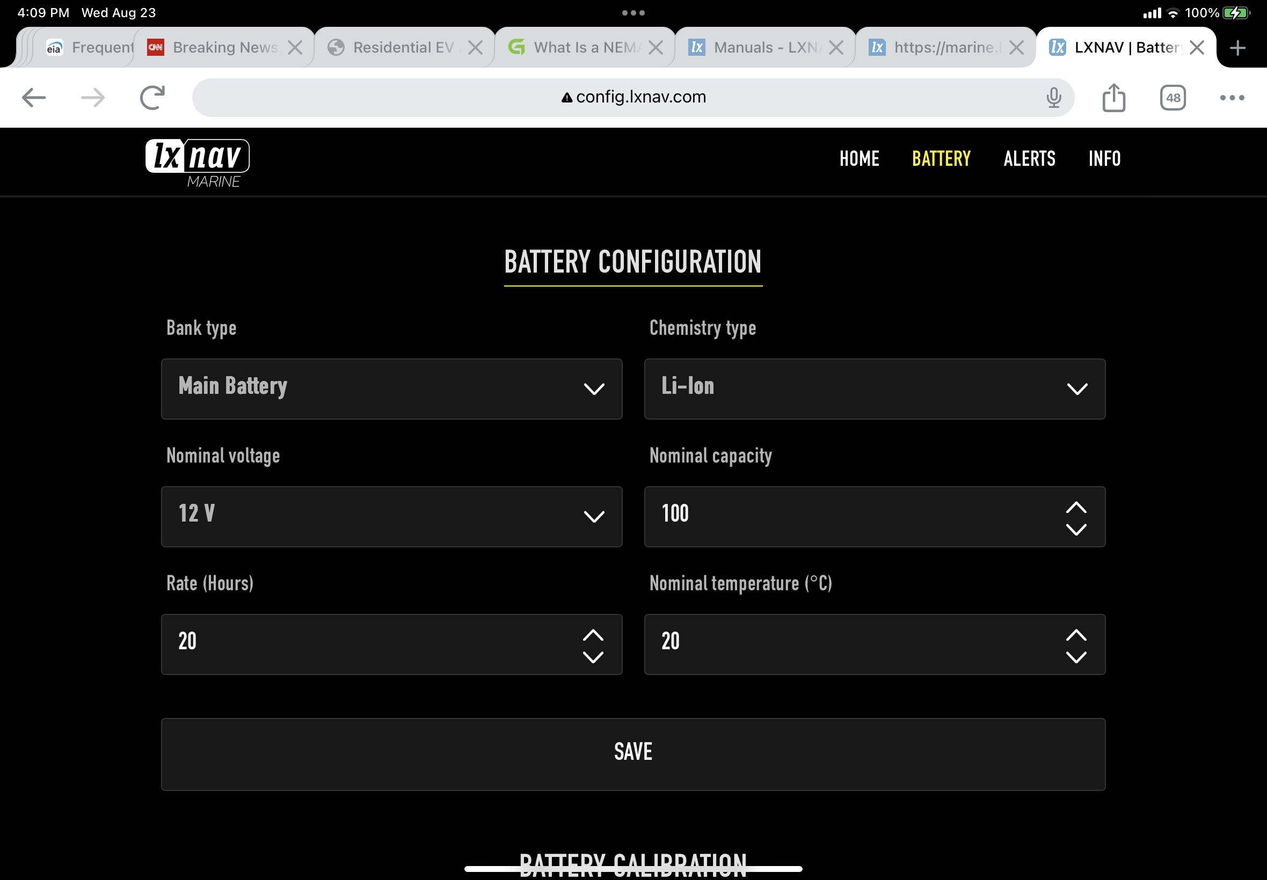Click the Rate (Hours) label
The width and height of the screenshot is (1267, 880).
[x=209, y=583]
